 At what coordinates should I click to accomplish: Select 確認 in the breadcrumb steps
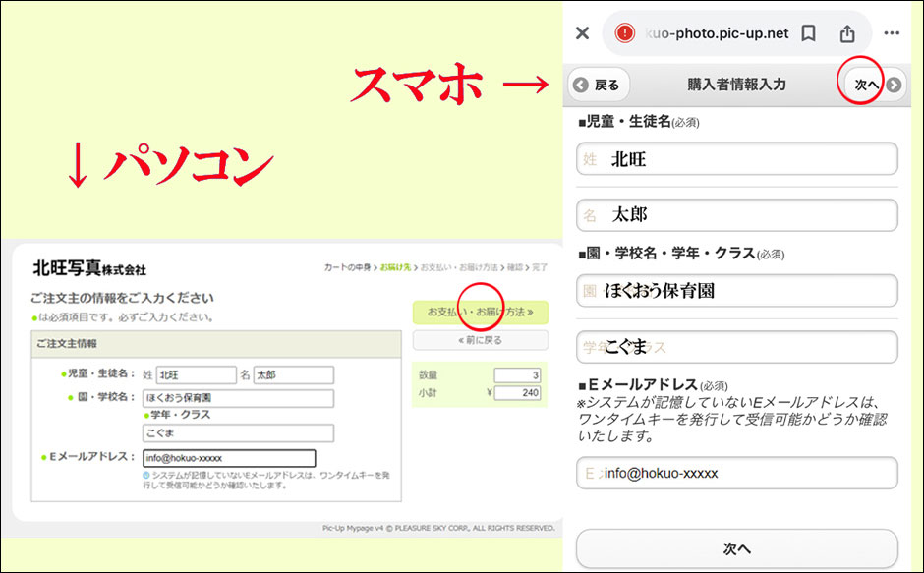point(514,267)
